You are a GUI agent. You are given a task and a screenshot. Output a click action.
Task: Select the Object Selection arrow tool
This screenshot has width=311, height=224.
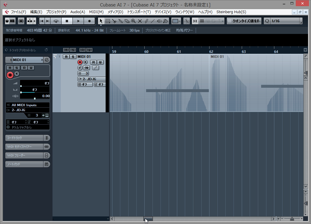101,21
